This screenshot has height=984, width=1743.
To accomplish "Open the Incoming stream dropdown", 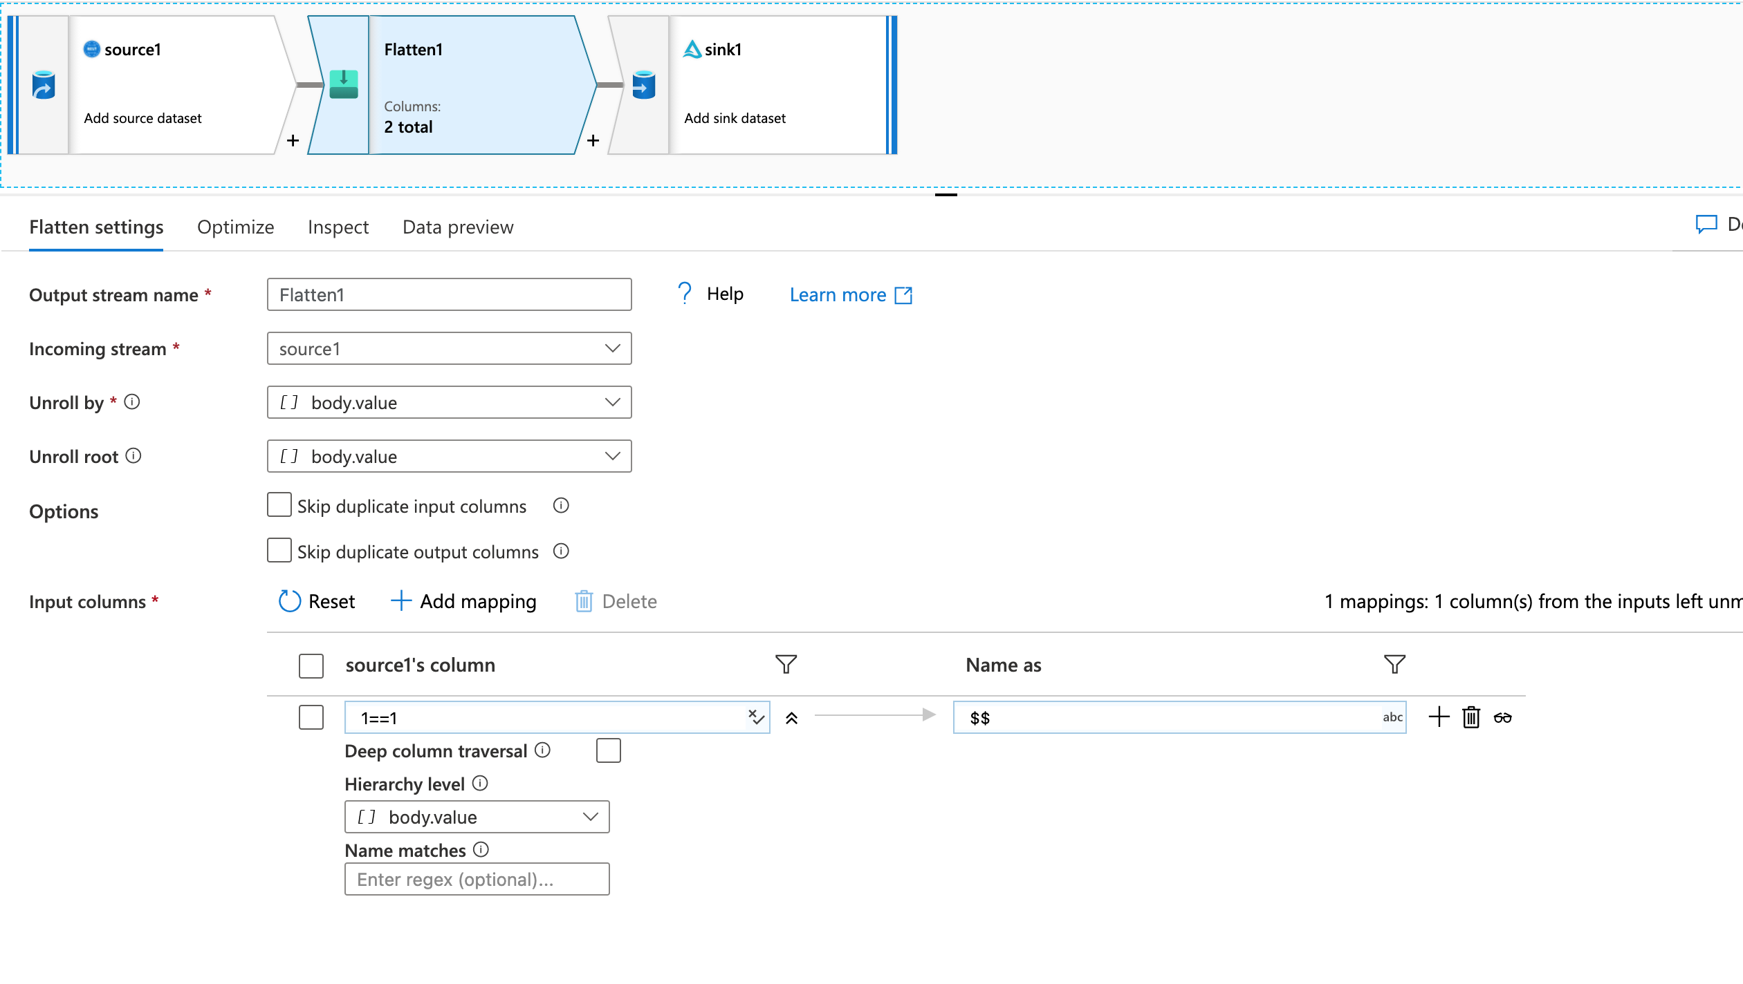I will point(449,348).
